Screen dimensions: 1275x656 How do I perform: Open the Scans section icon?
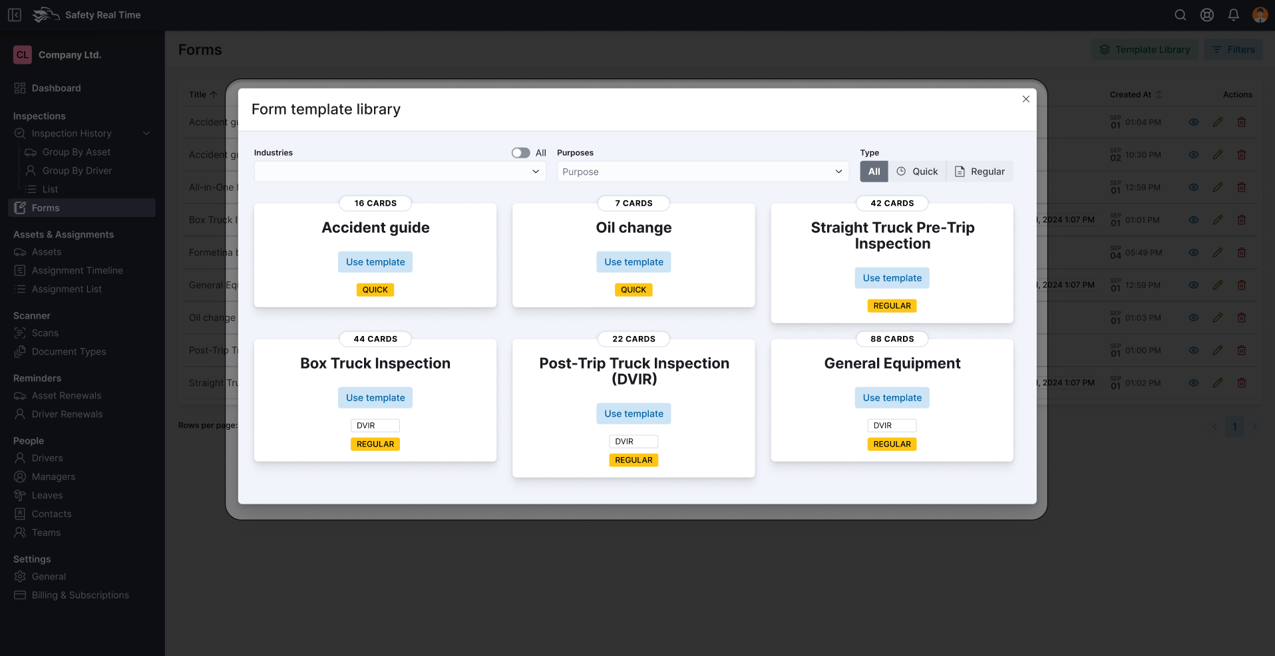(x=21, y=333)
